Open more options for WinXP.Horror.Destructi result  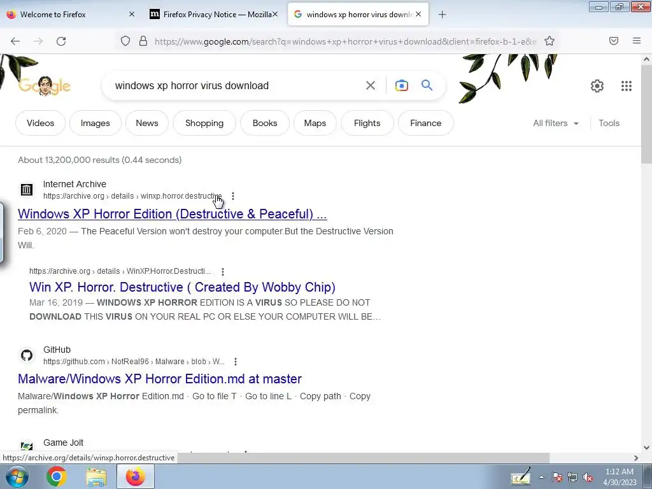pyautogui.click(x=223, y=271)
